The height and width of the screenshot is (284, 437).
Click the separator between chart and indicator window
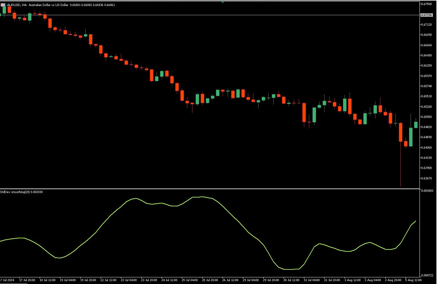(210, 189)
